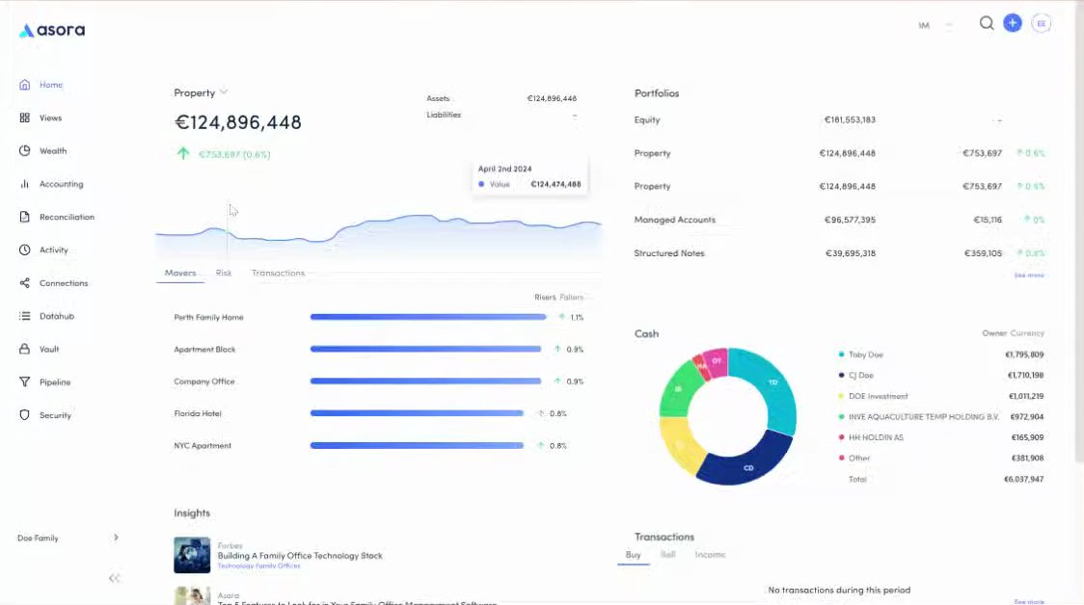
Task: Click the Security shield icon
Action: 25,415
